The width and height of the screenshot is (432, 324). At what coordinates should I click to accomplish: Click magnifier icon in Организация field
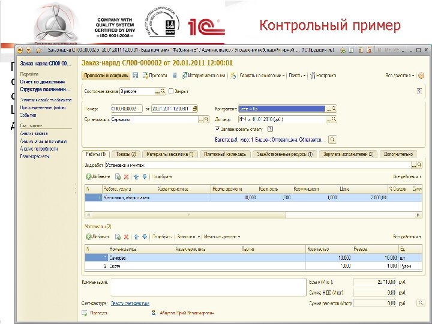pyautogui.click(x=206, y=119)
